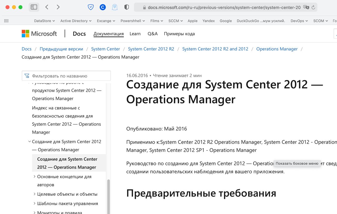Click the filter icon in the search box
This screenshot has height=214, width=337.
(27, 76)
